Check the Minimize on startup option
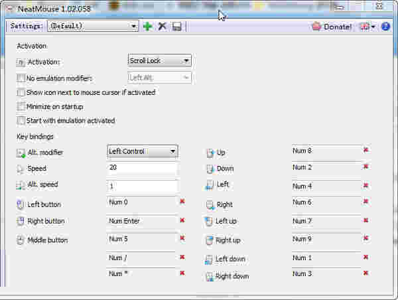The height and width of the screenshot is (300, 398). click(x=21, y=106)
